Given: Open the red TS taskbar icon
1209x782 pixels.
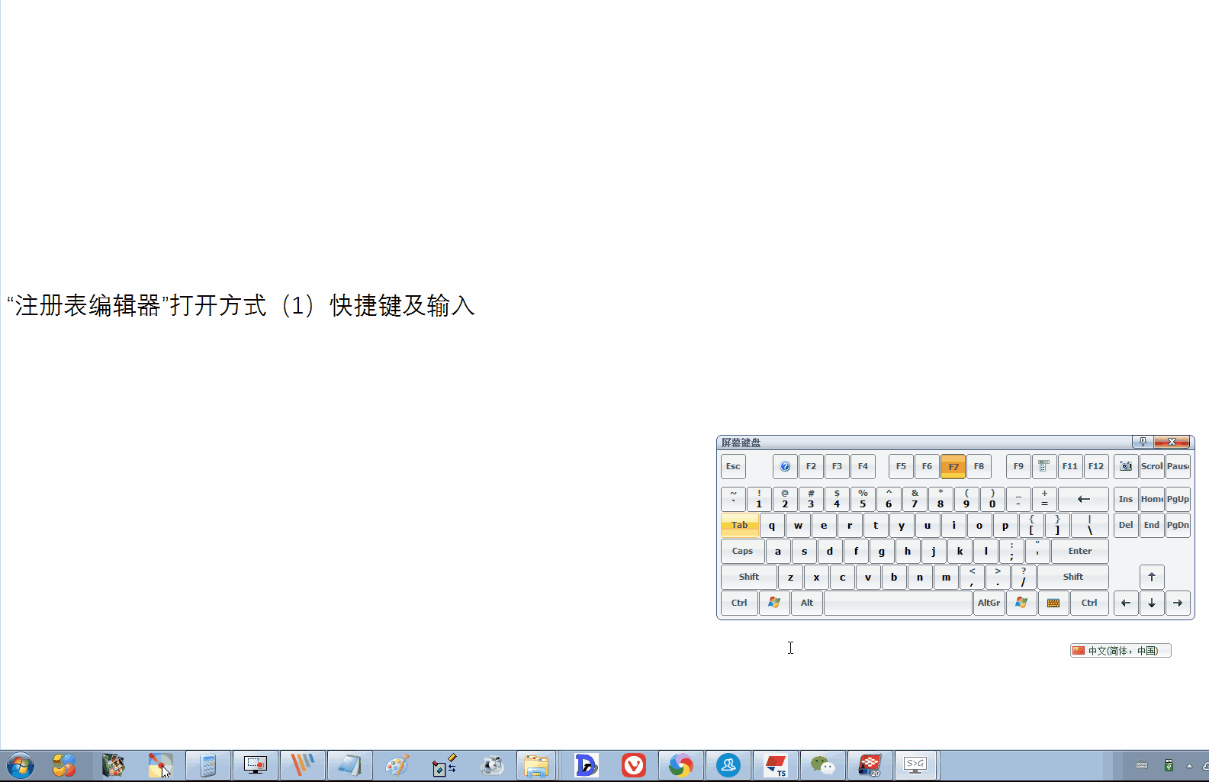Looking at the screenshot, I should (x=775, y=765).
